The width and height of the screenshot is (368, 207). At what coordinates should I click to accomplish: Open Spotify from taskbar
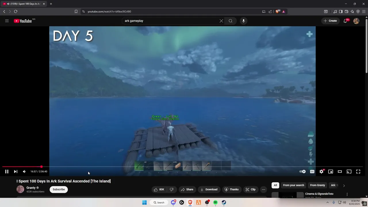tap(215, 202)
